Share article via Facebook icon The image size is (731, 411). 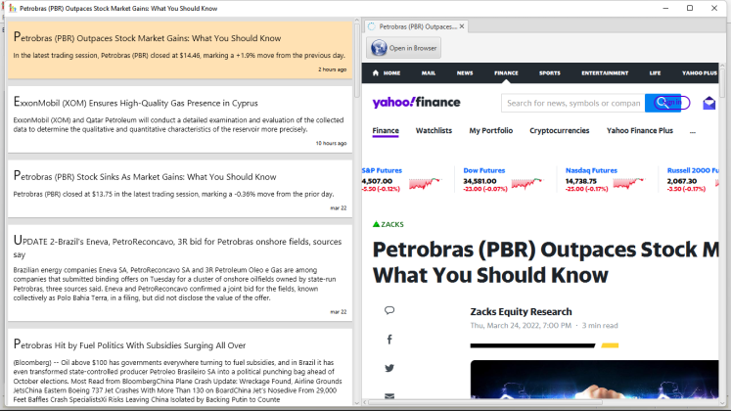click(x=389, y=340)
